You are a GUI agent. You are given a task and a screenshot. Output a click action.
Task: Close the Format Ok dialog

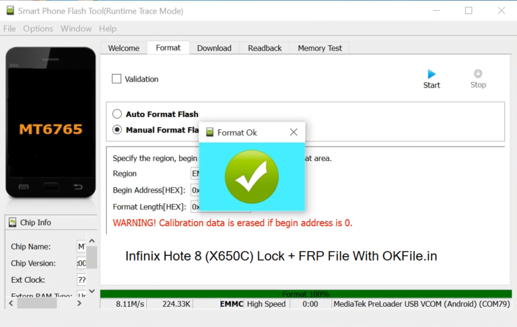coord(294,133)
